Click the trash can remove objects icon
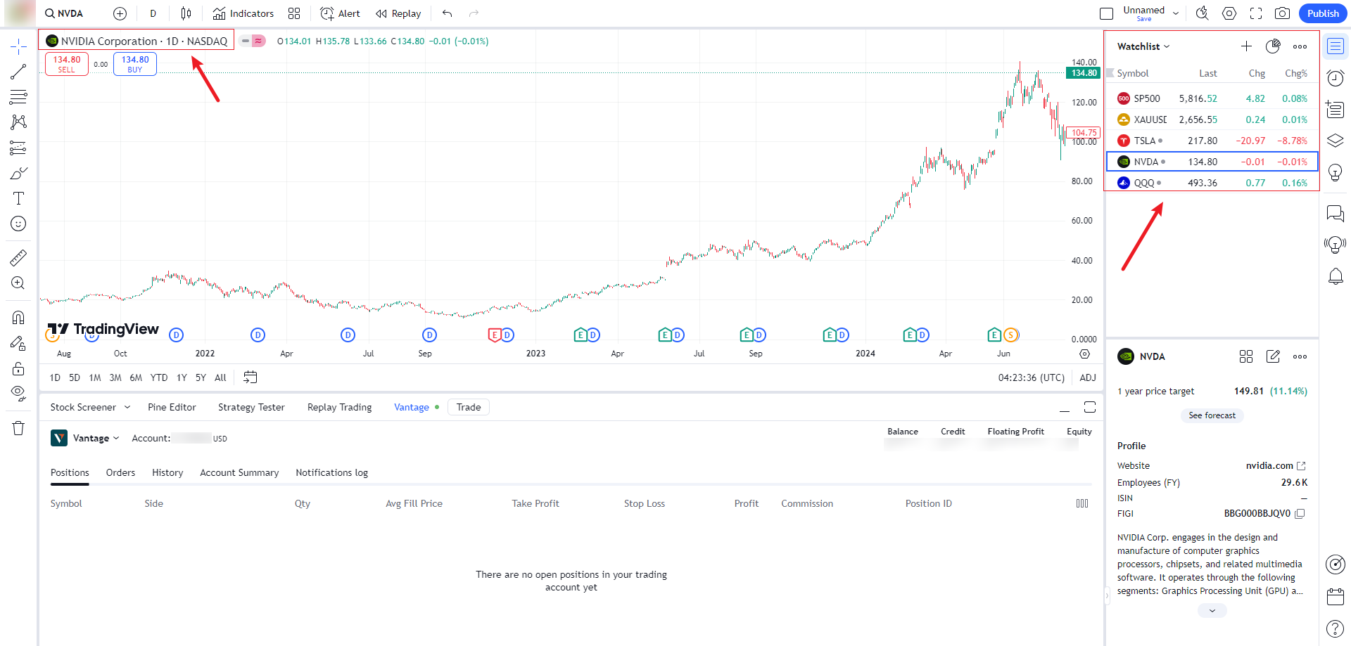Screen dimensions: 1351x646 pos(18,428)
